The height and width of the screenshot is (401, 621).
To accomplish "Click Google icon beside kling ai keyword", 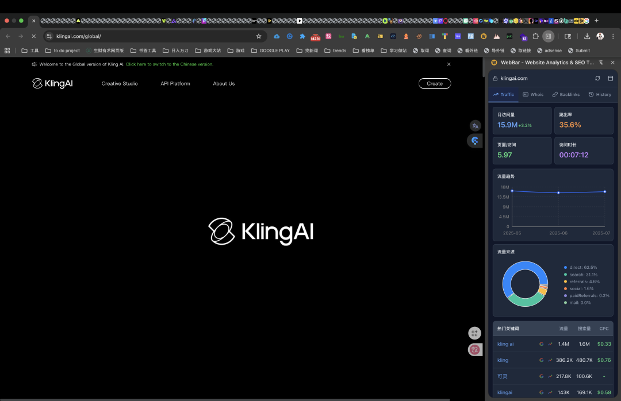I will tap(541, 344).
